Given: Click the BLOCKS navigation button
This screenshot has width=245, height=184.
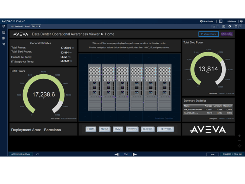Looking at the screenshot, I should [148, 129].
